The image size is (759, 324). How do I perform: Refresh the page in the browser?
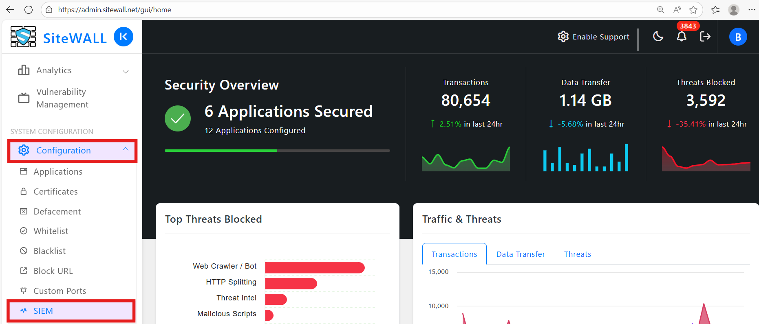pos(29,10)
